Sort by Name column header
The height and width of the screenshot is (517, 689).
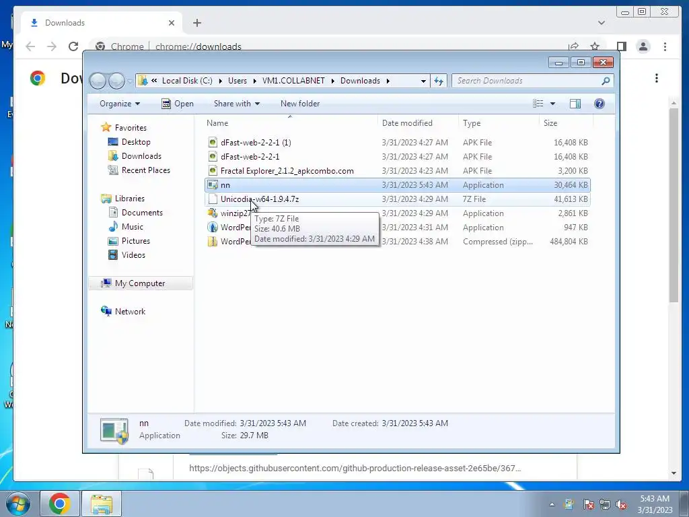point(290,123)
